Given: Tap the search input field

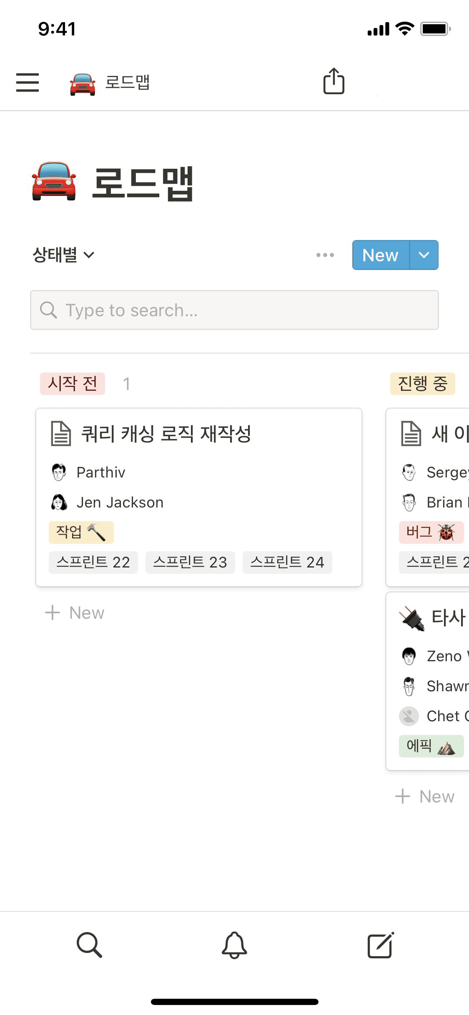Looking at the screenshot, I should [x=234, y=310].
